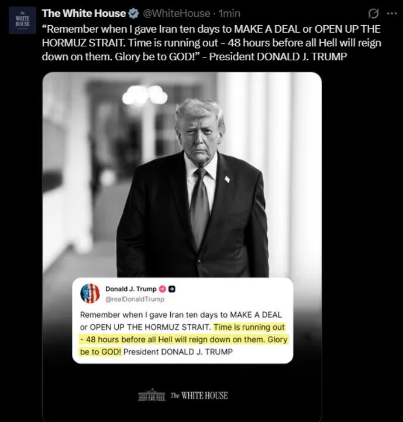The height and width of the screenshot is (422, 403).
Task: Click the red verified checkmark badge
Action: 163,289
